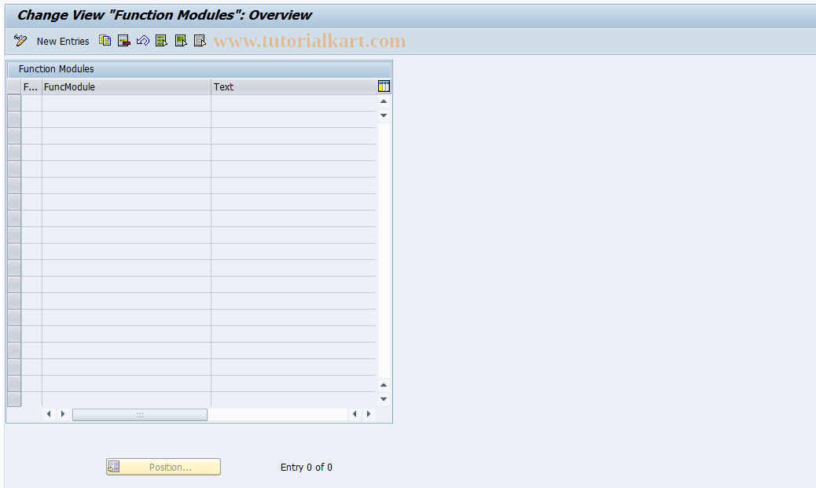Select the first row selector cell

[13, 101]
